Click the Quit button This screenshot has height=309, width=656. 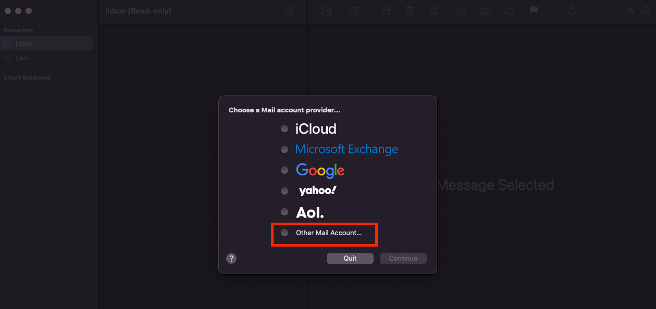pyautogui.click(x=350, y=258)
